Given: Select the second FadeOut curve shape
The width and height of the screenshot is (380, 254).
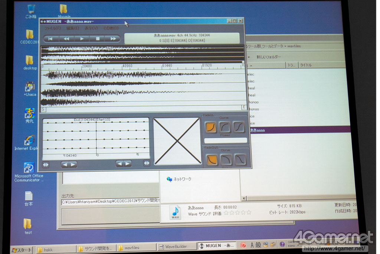Looking at the screenshot, I should click(x=226, y=160).
